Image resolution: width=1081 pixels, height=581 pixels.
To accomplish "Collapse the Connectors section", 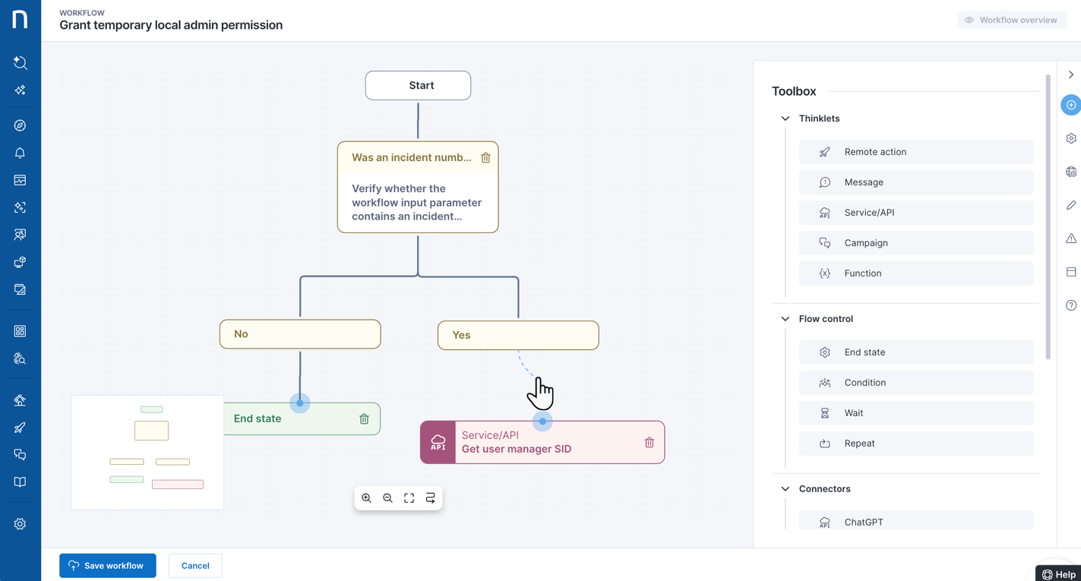I will pyautogui.click(x=785, y=489).
